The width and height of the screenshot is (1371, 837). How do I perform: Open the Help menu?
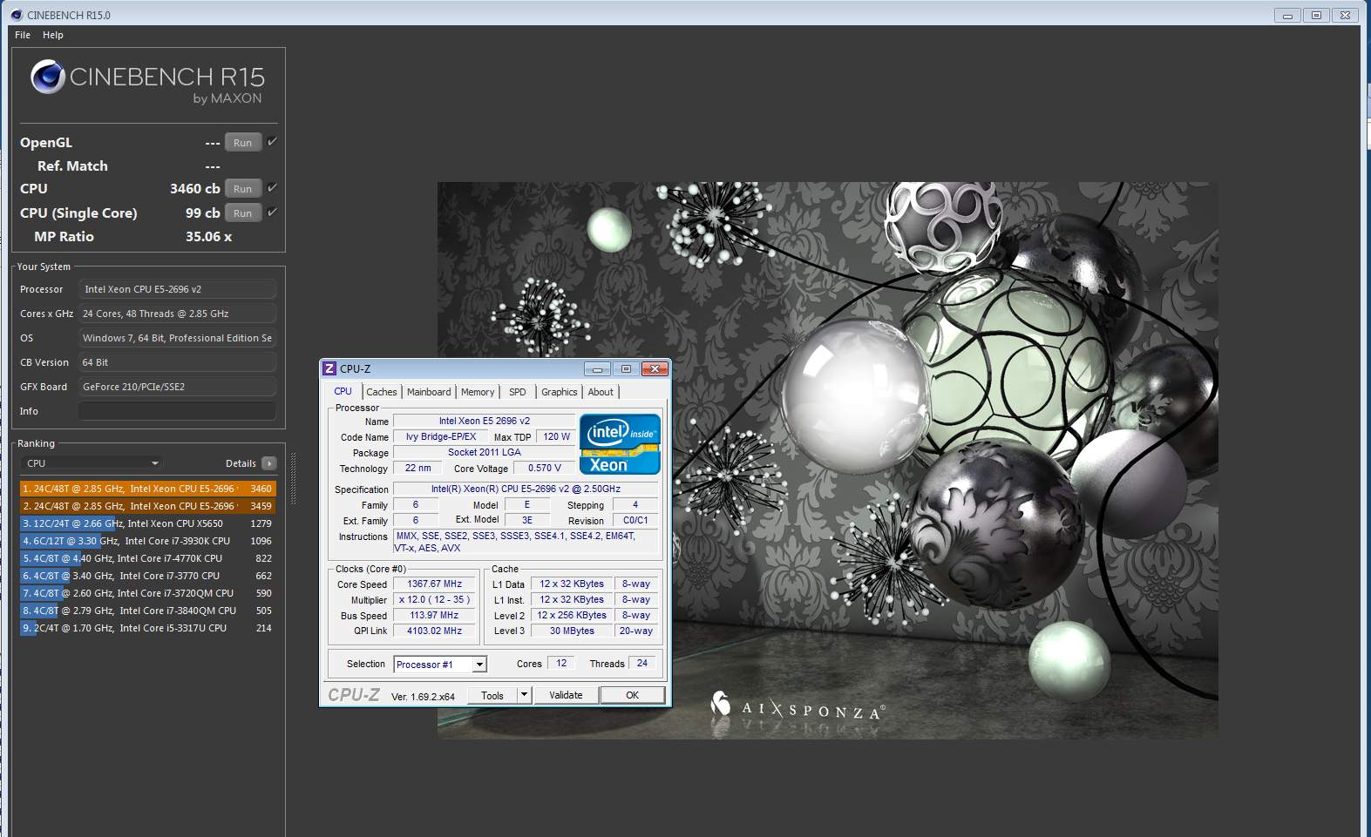tap(53, 35)
